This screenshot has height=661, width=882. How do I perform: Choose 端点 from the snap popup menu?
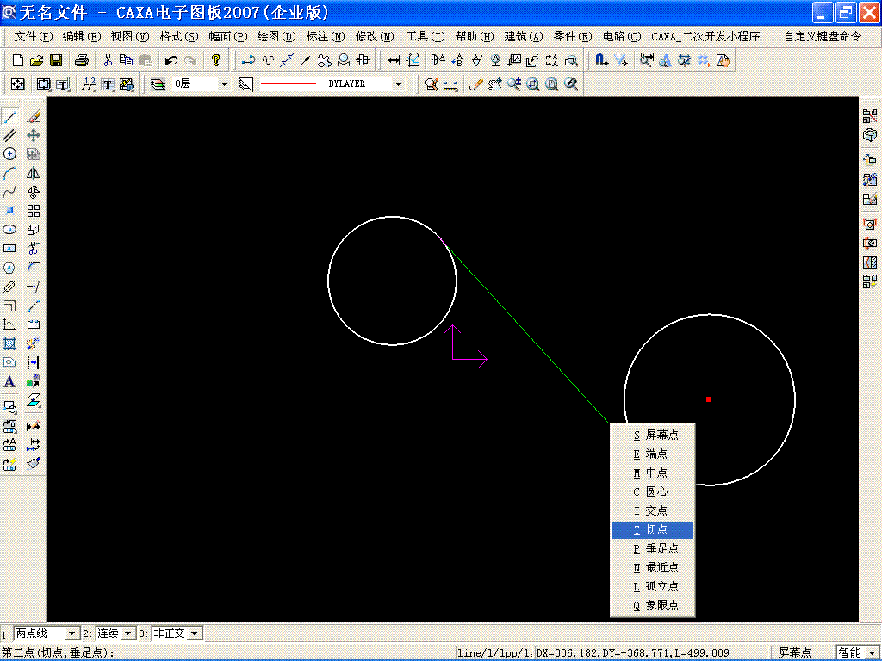[x=653, y=454]
